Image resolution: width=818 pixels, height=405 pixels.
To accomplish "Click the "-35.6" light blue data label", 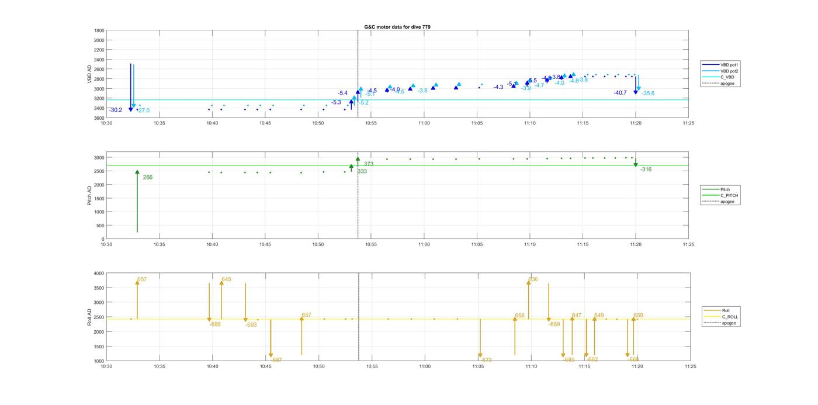I will pos(648,94).
